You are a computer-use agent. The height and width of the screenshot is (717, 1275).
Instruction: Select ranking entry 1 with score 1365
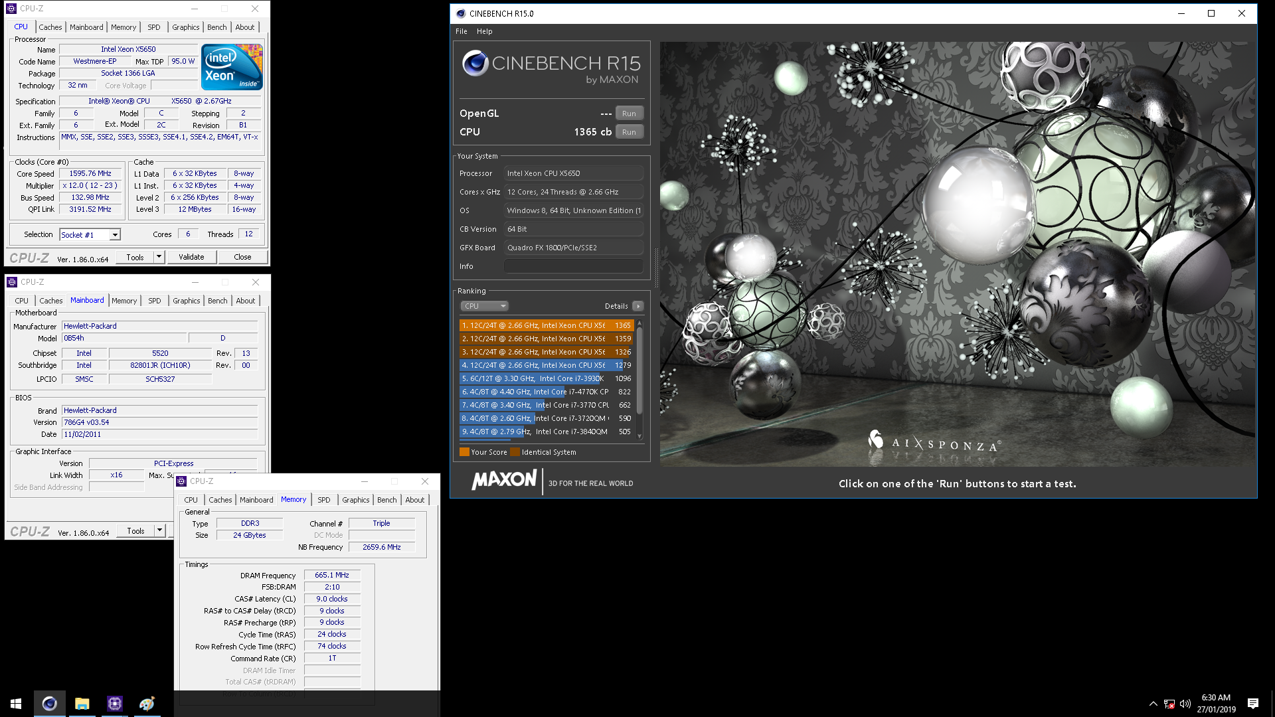coord(546,325)
